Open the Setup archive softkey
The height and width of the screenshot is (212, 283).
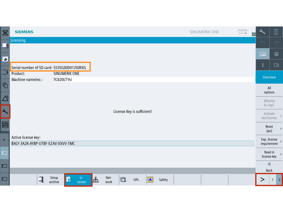pos(51,180)
